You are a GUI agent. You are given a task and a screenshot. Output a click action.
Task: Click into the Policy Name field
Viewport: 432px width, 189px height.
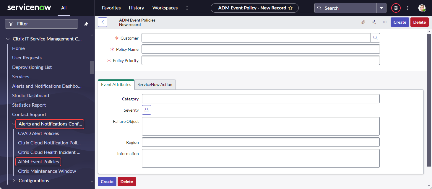pos(261,49)
